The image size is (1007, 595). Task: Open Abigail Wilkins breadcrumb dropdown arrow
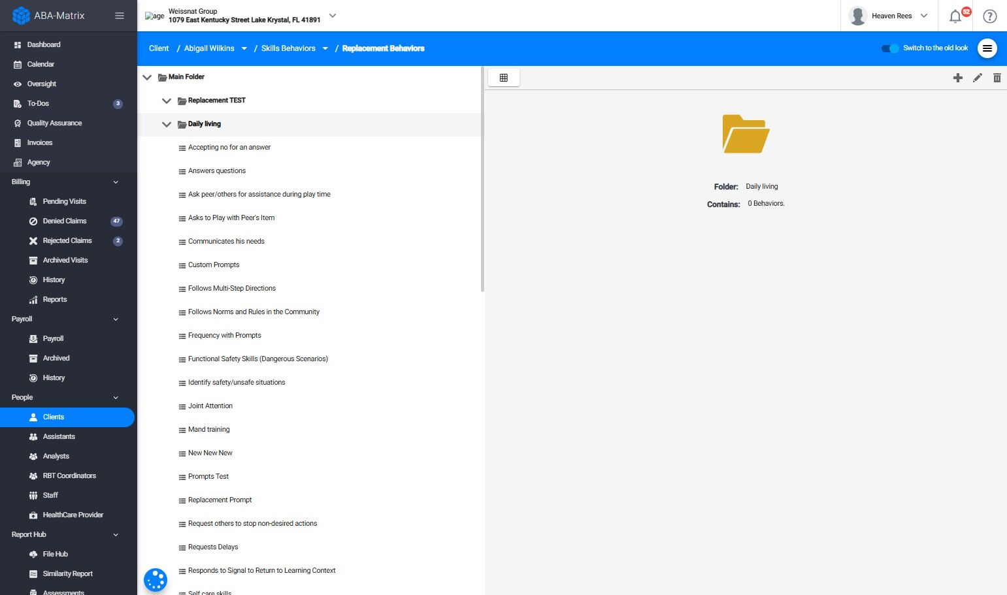click(244, 48)
